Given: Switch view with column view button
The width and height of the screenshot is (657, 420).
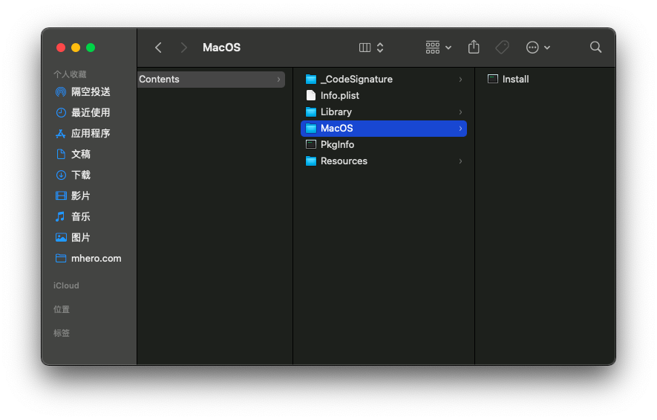Looking at the screenshot, I should [371, 48].
